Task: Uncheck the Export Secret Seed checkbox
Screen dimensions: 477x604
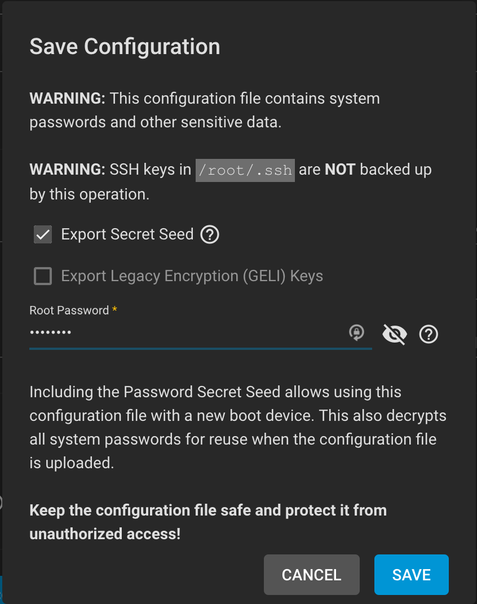Action: pyautogui.click(x=43, y=234)
